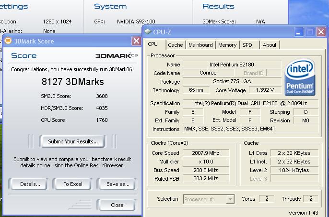Click the HDR/SM3.0 Score value 4035

coord(102,108)
